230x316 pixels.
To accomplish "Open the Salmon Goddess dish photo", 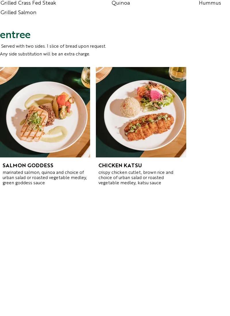I will coord(45,112).
